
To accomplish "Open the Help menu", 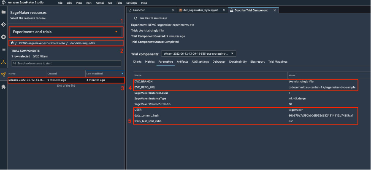I will pos(144,3).
